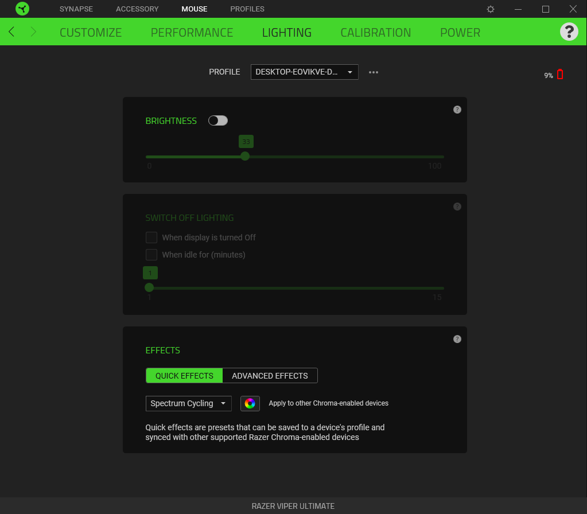Open the large help question mark
This screenshot has height=514, width=587.
569,32
